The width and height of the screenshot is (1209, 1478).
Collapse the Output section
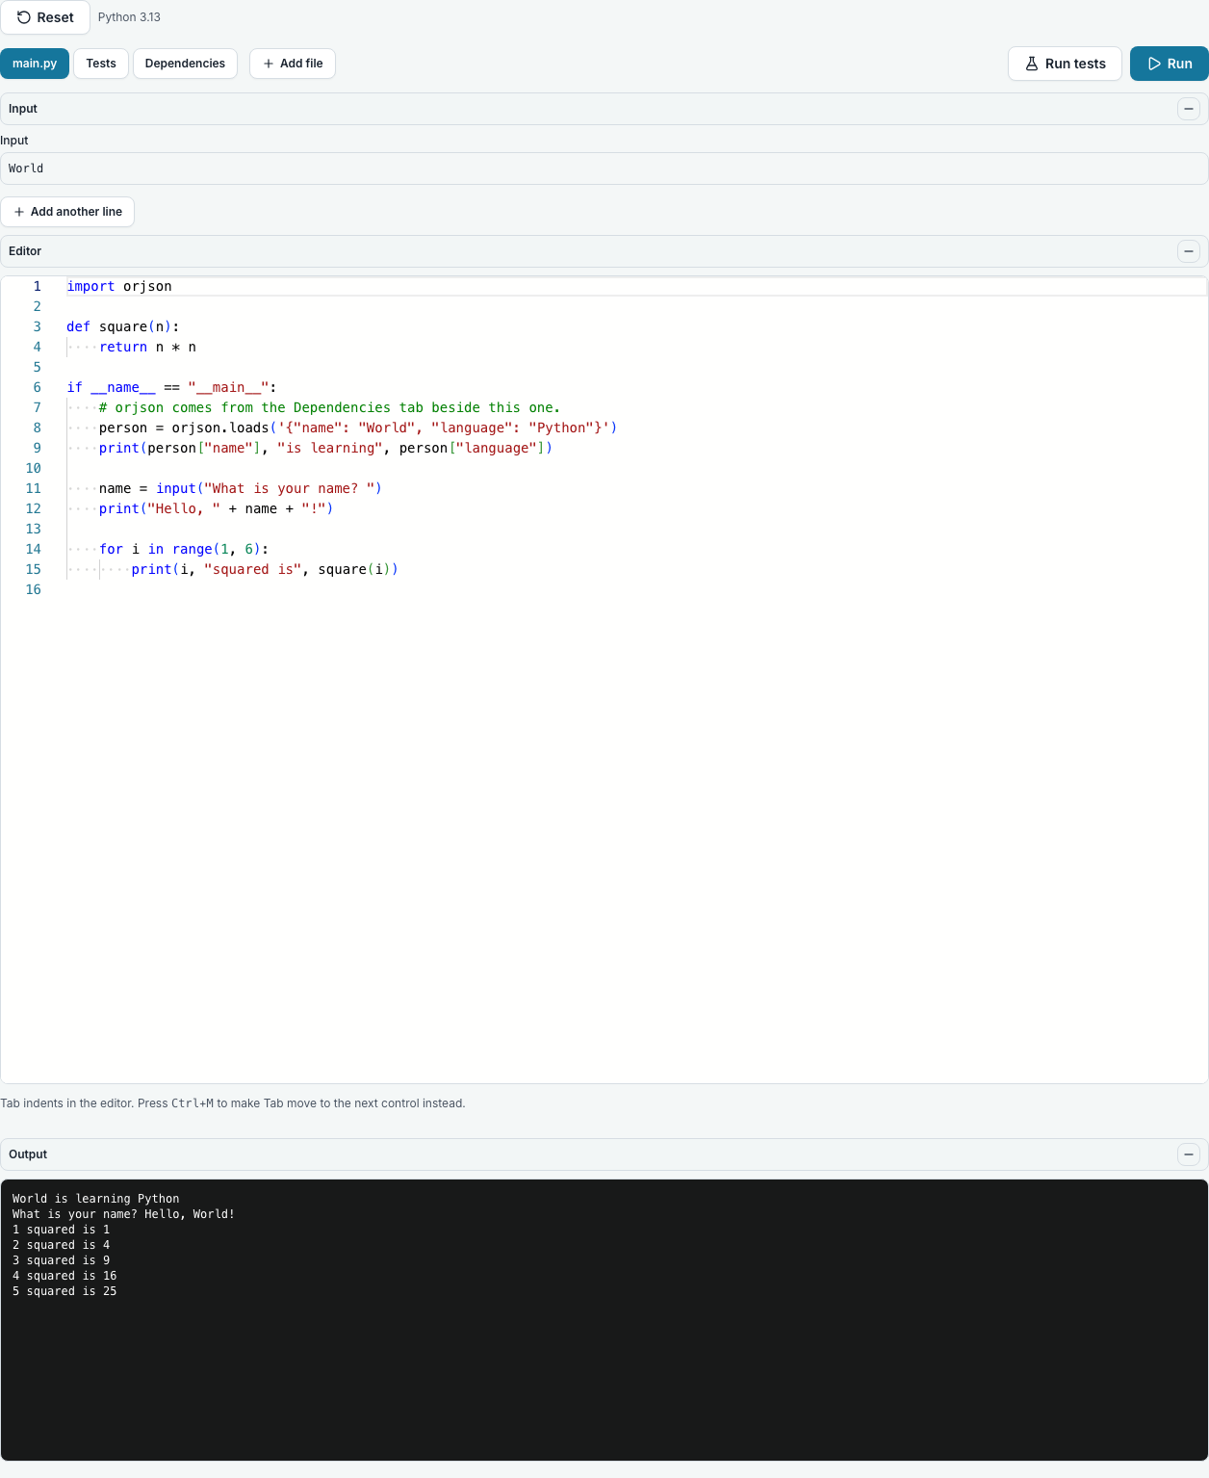(1189, 1154)
